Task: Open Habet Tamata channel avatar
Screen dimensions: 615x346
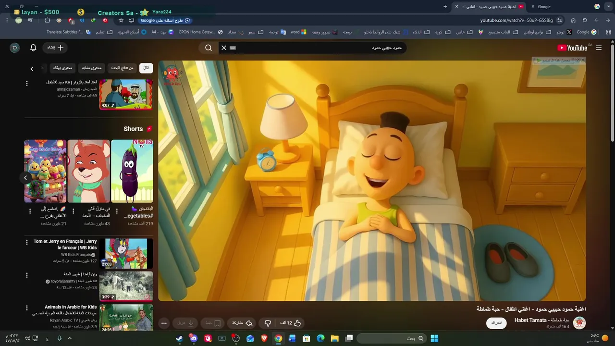Action: click(x=579, y=323)
